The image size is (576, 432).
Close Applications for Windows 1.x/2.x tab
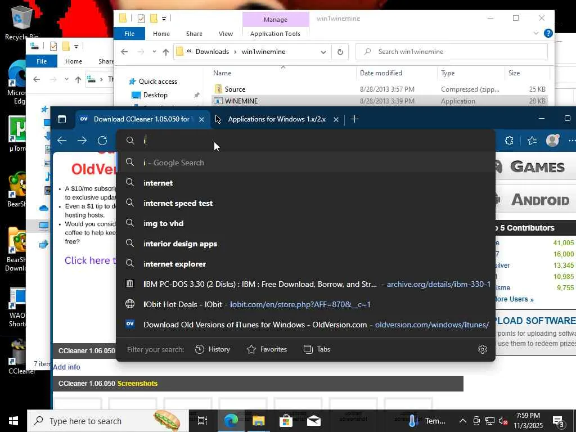336,119
